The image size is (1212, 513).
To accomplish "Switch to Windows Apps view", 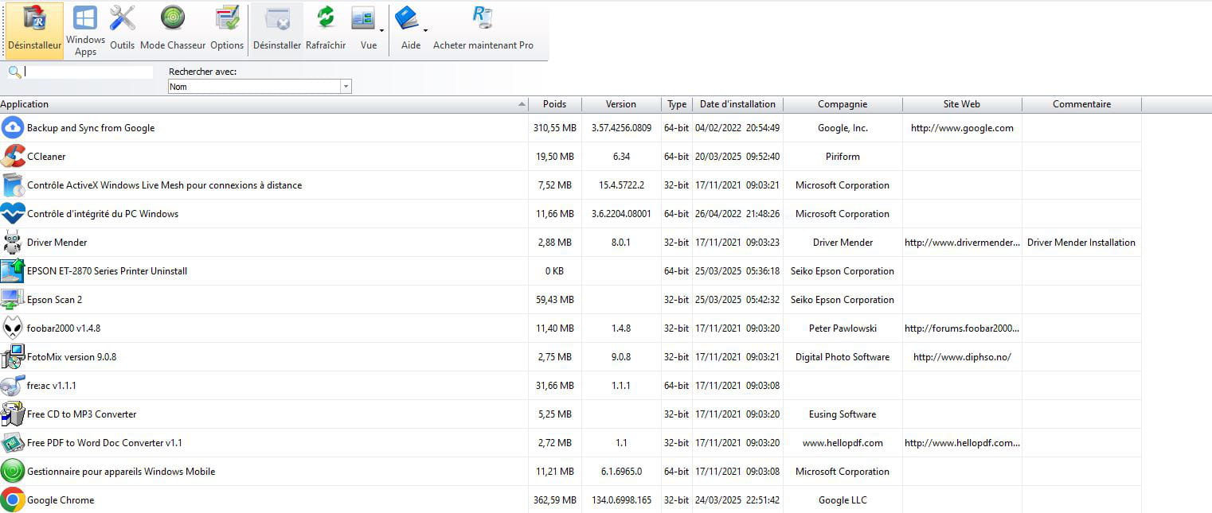I will point(85,30).
